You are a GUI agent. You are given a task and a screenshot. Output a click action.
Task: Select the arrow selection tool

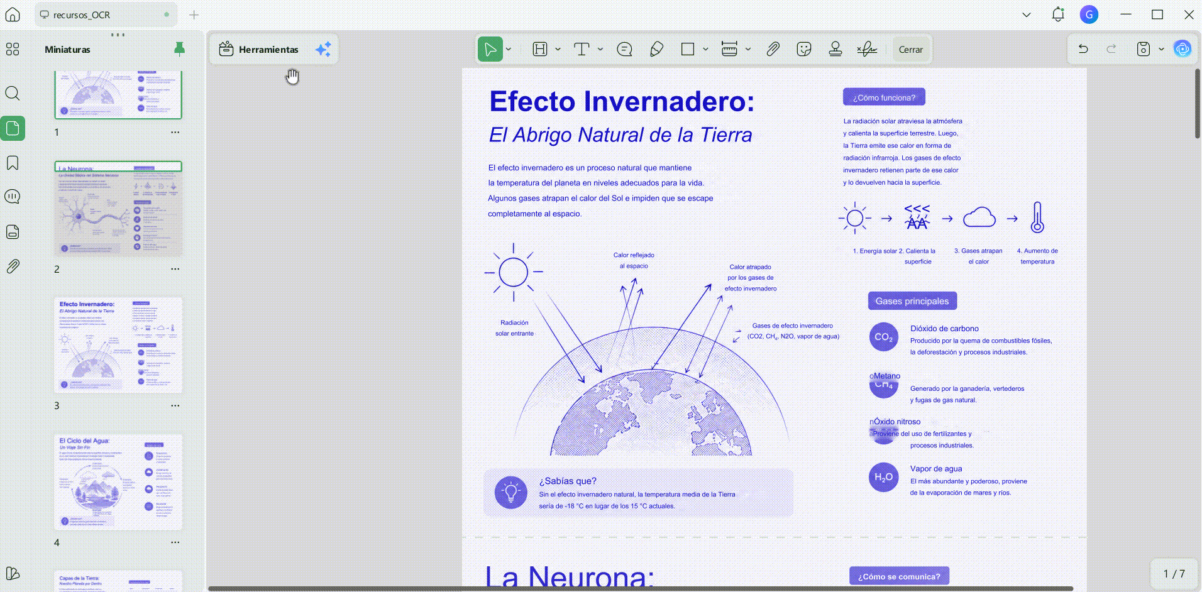tap(490, 49)
